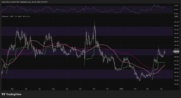Click the Feb label on time axis
Viewport: 181px width, 98px height.
(x=135, y=89)
